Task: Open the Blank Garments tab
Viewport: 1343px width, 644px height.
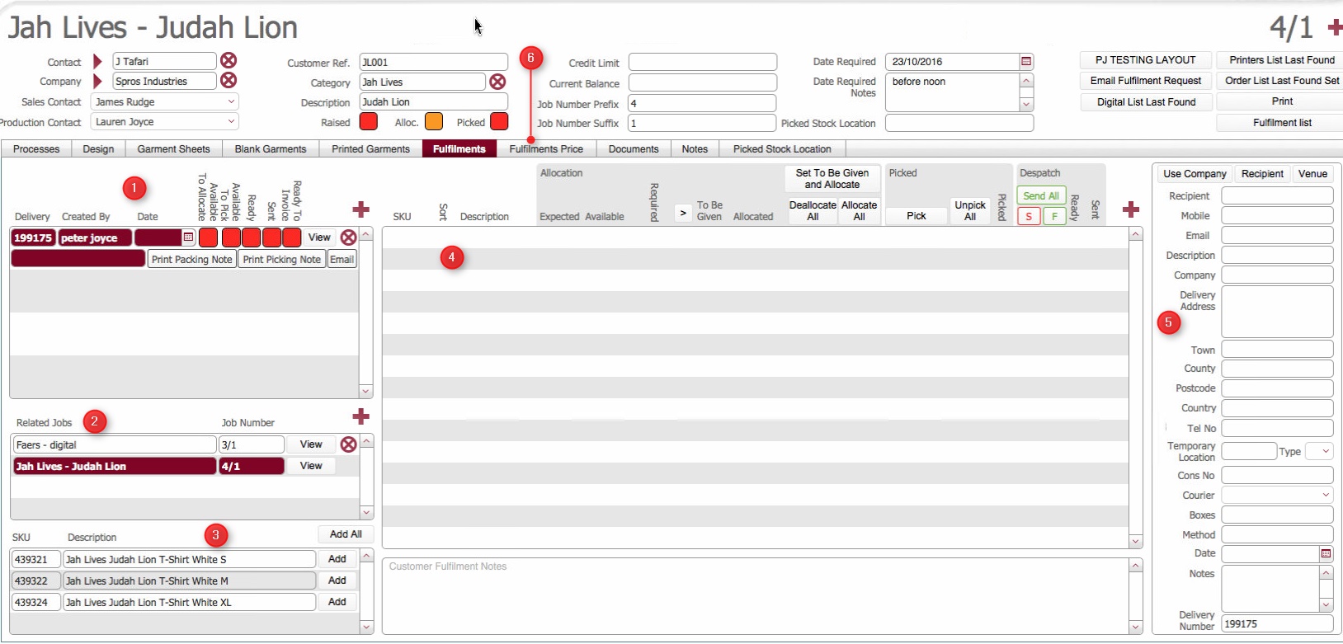Action: click(270, 149)
